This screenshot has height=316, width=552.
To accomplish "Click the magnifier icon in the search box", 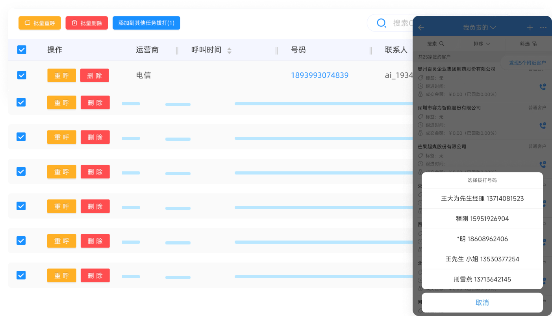I will [382, 23].
